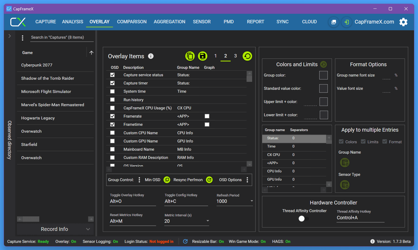Pick the Upper limit color swatch
The image size is (418, 250).
[324, 102]
